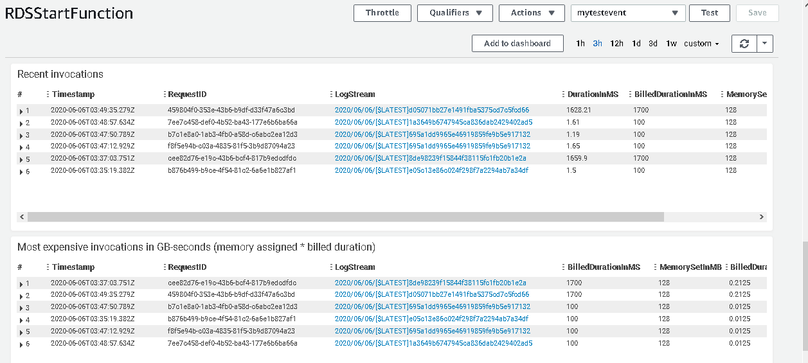Select the mytestevent test event dropdown
The height and width of the screenshot is (363, 808).
tap(627, 13)
